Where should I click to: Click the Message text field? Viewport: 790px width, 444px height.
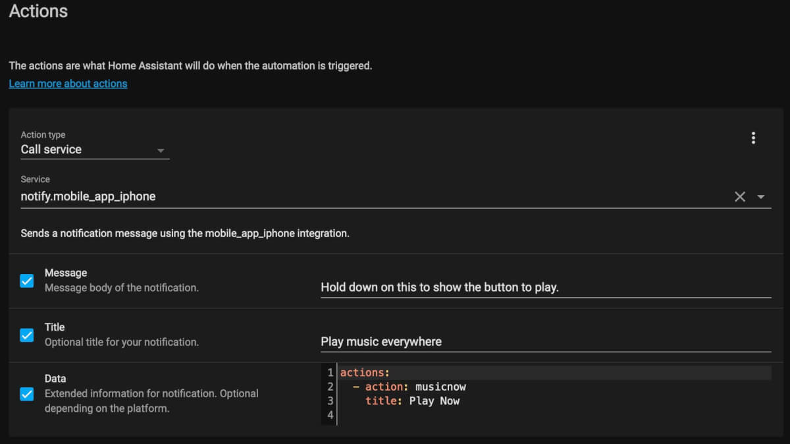pos(545,287)
